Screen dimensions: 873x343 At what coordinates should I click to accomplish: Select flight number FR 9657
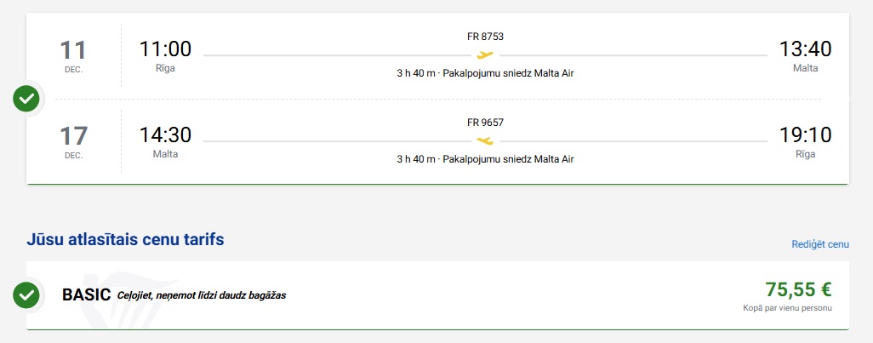(x=485, y=123)
